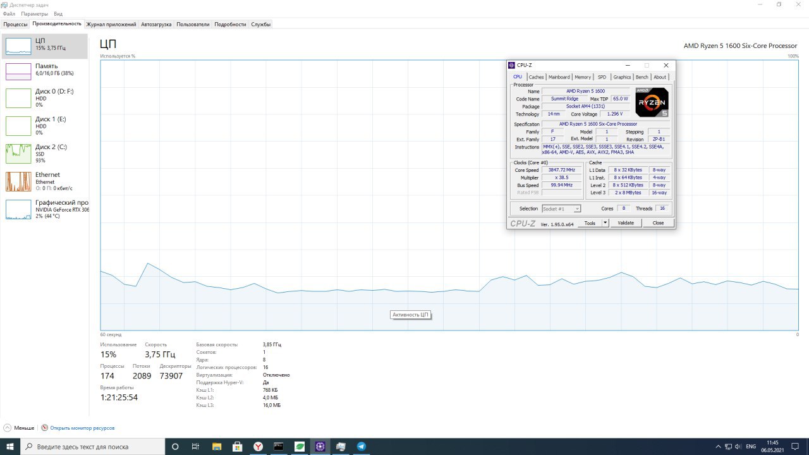This screenshot has width=809, height=455.
Task: Open resource monitor via Открыть монитор ресурсов
Action: (82, 428)
